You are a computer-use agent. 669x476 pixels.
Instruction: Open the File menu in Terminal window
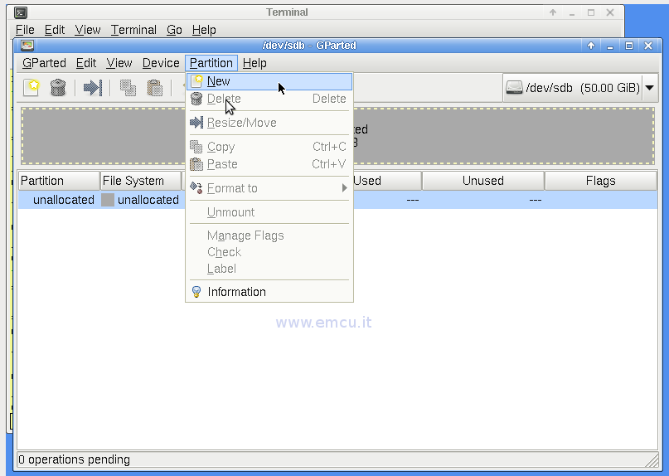pyautogui.click(x=25, y=30)
